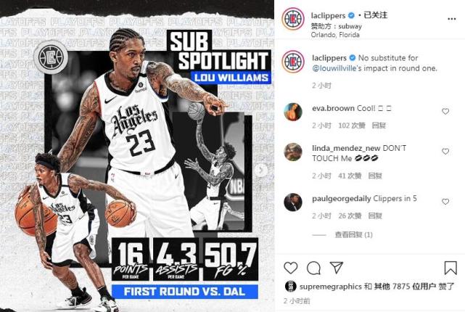The image size is (465, 312).
Task: Expand the view replies (1) link
Action: [353, 235]
